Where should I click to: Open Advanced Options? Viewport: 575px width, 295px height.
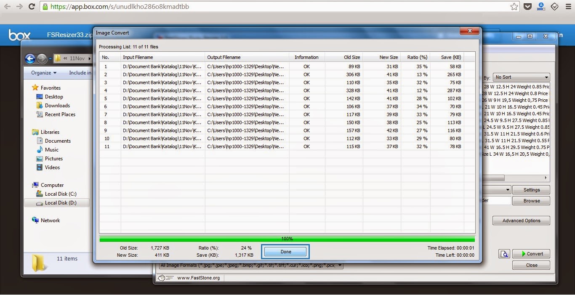click(521, 221)
